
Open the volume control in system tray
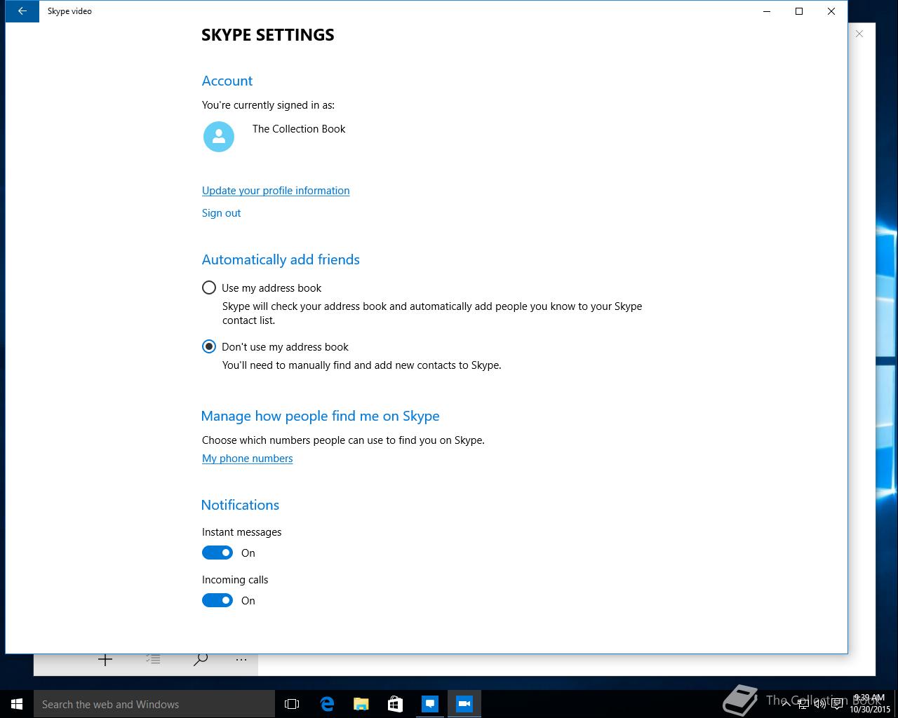[820, 704]
